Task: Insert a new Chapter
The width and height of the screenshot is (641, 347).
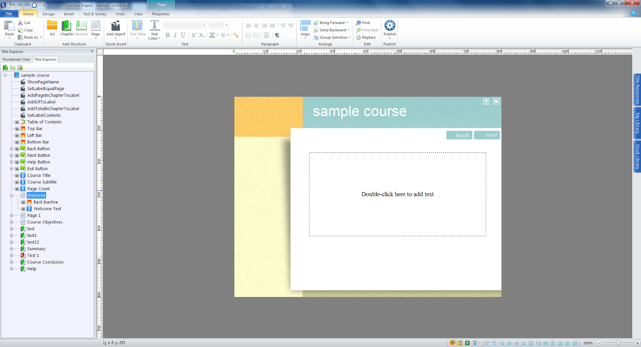Action: (x=67, y=28)
